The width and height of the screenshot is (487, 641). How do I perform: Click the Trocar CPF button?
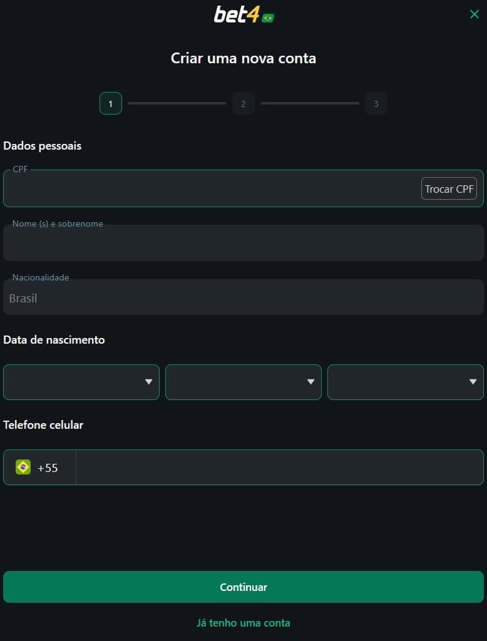pos(449,188)
